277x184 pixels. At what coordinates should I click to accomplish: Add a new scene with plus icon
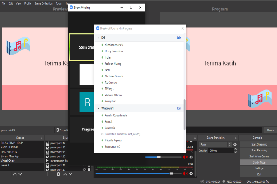pyautogui.click(x=3, y=174)
